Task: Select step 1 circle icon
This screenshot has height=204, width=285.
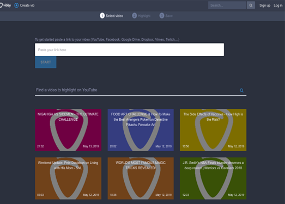Action: click(102, 16)
